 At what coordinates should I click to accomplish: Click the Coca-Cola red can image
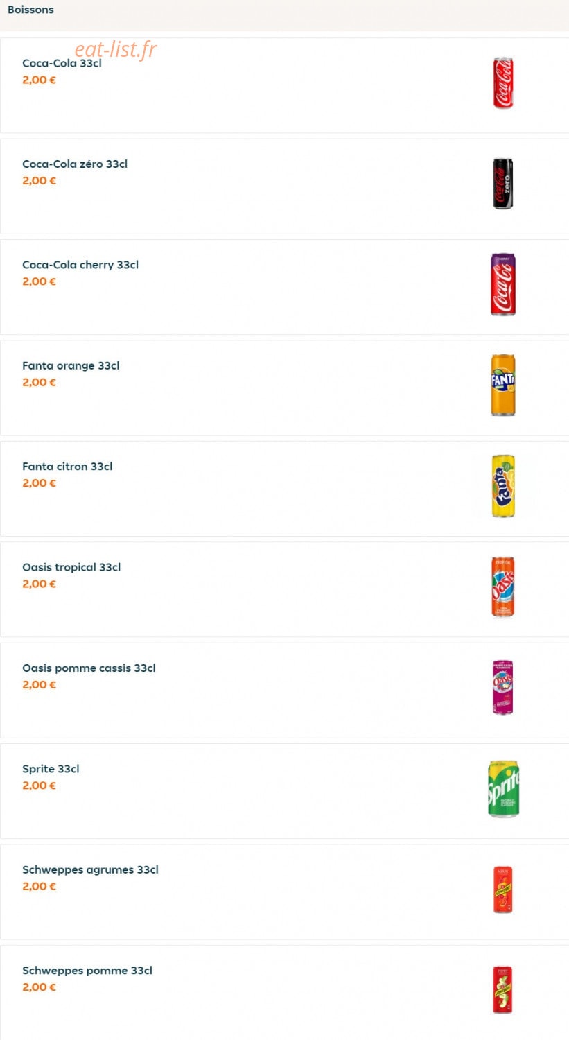click(503, 83)
